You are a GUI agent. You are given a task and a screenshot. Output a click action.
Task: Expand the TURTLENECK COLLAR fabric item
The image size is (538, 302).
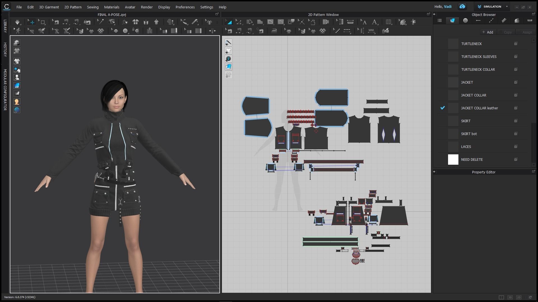[516, 70]
